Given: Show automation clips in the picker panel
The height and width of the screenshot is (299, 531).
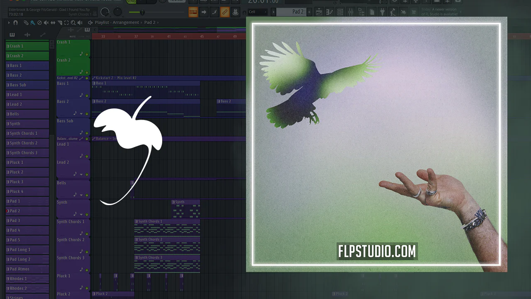Looking at the screenshot, I should [42, 35].
